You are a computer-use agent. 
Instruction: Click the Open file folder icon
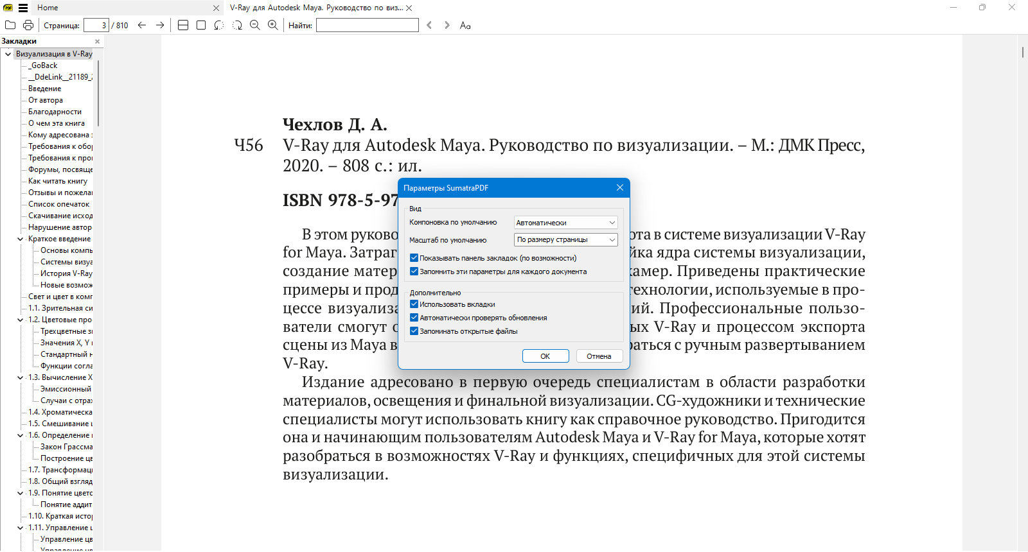click(10, 25)
